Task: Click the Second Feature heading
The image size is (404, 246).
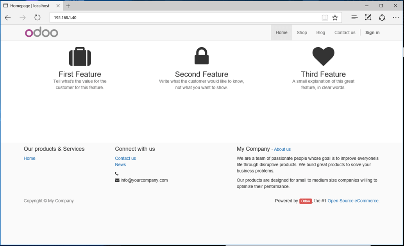Action: [x=202, y=74]
